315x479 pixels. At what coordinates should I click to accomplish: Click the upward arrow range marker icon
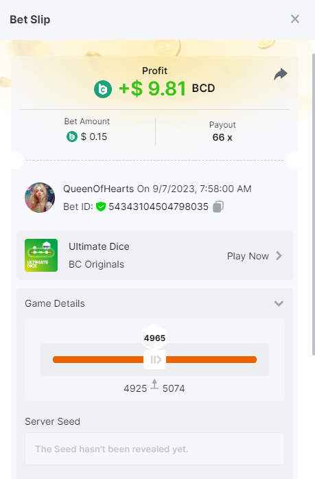click(154, 384)
